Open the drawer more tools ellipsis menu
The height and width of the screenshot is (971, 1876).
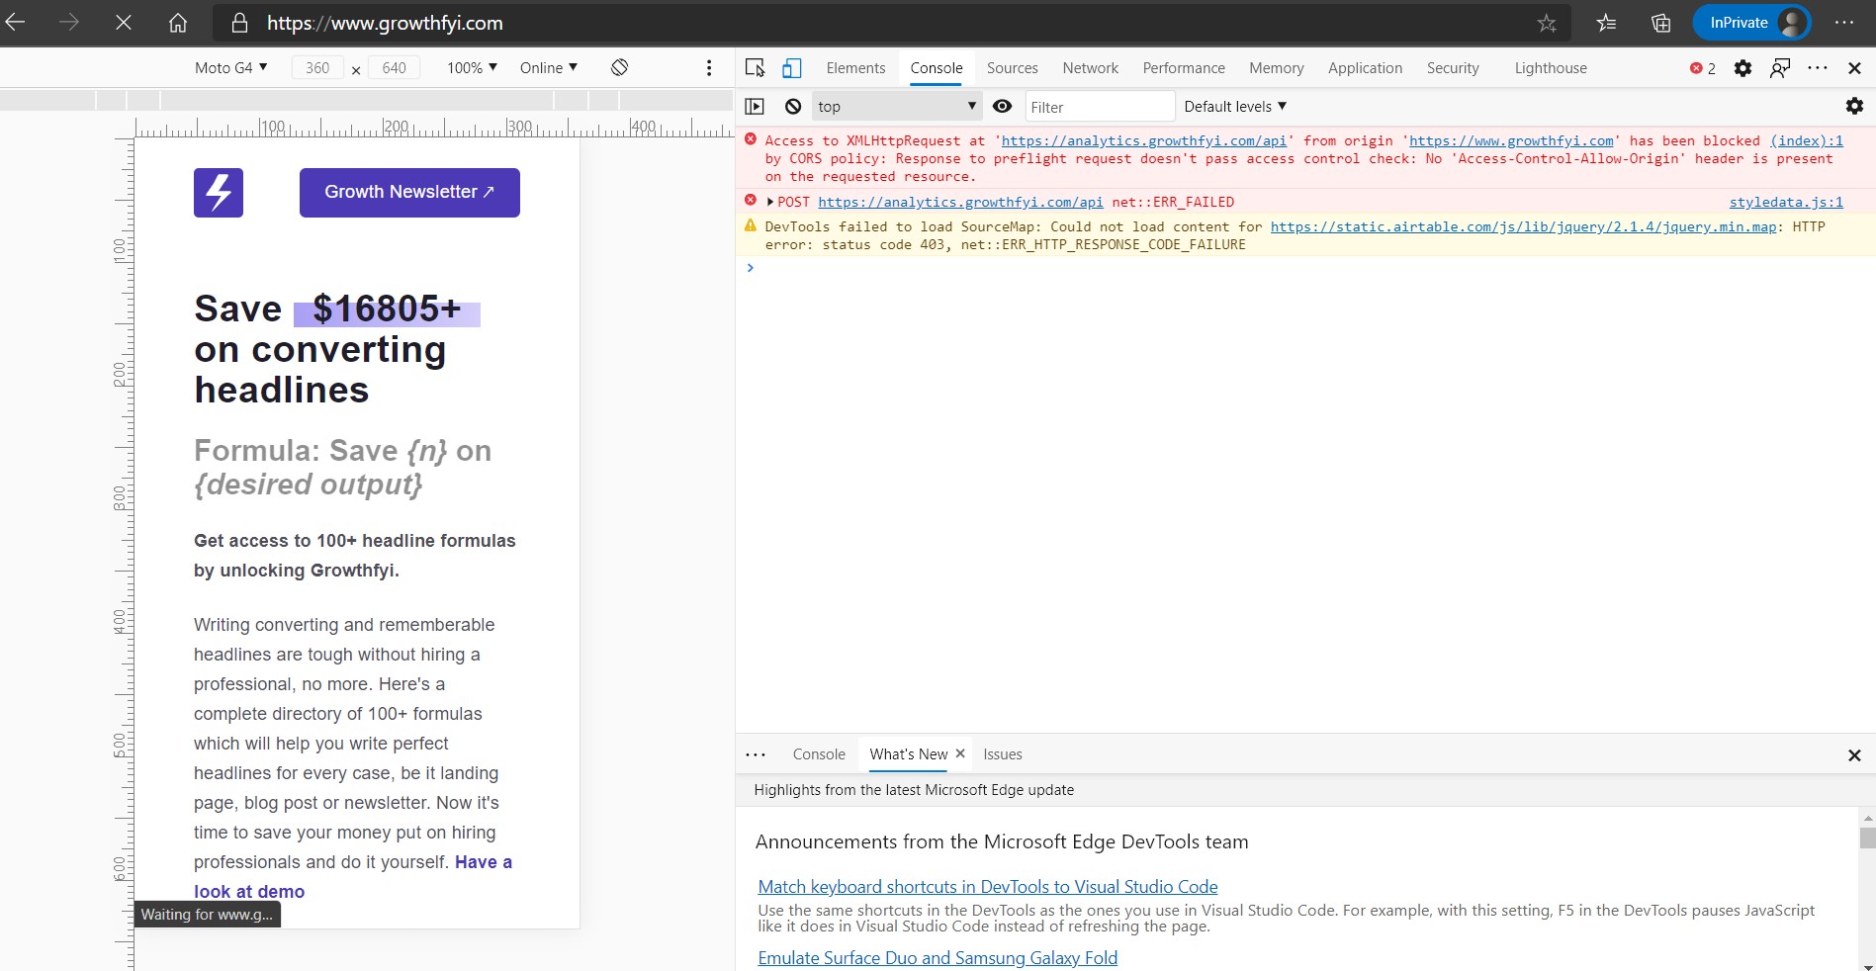756,754
